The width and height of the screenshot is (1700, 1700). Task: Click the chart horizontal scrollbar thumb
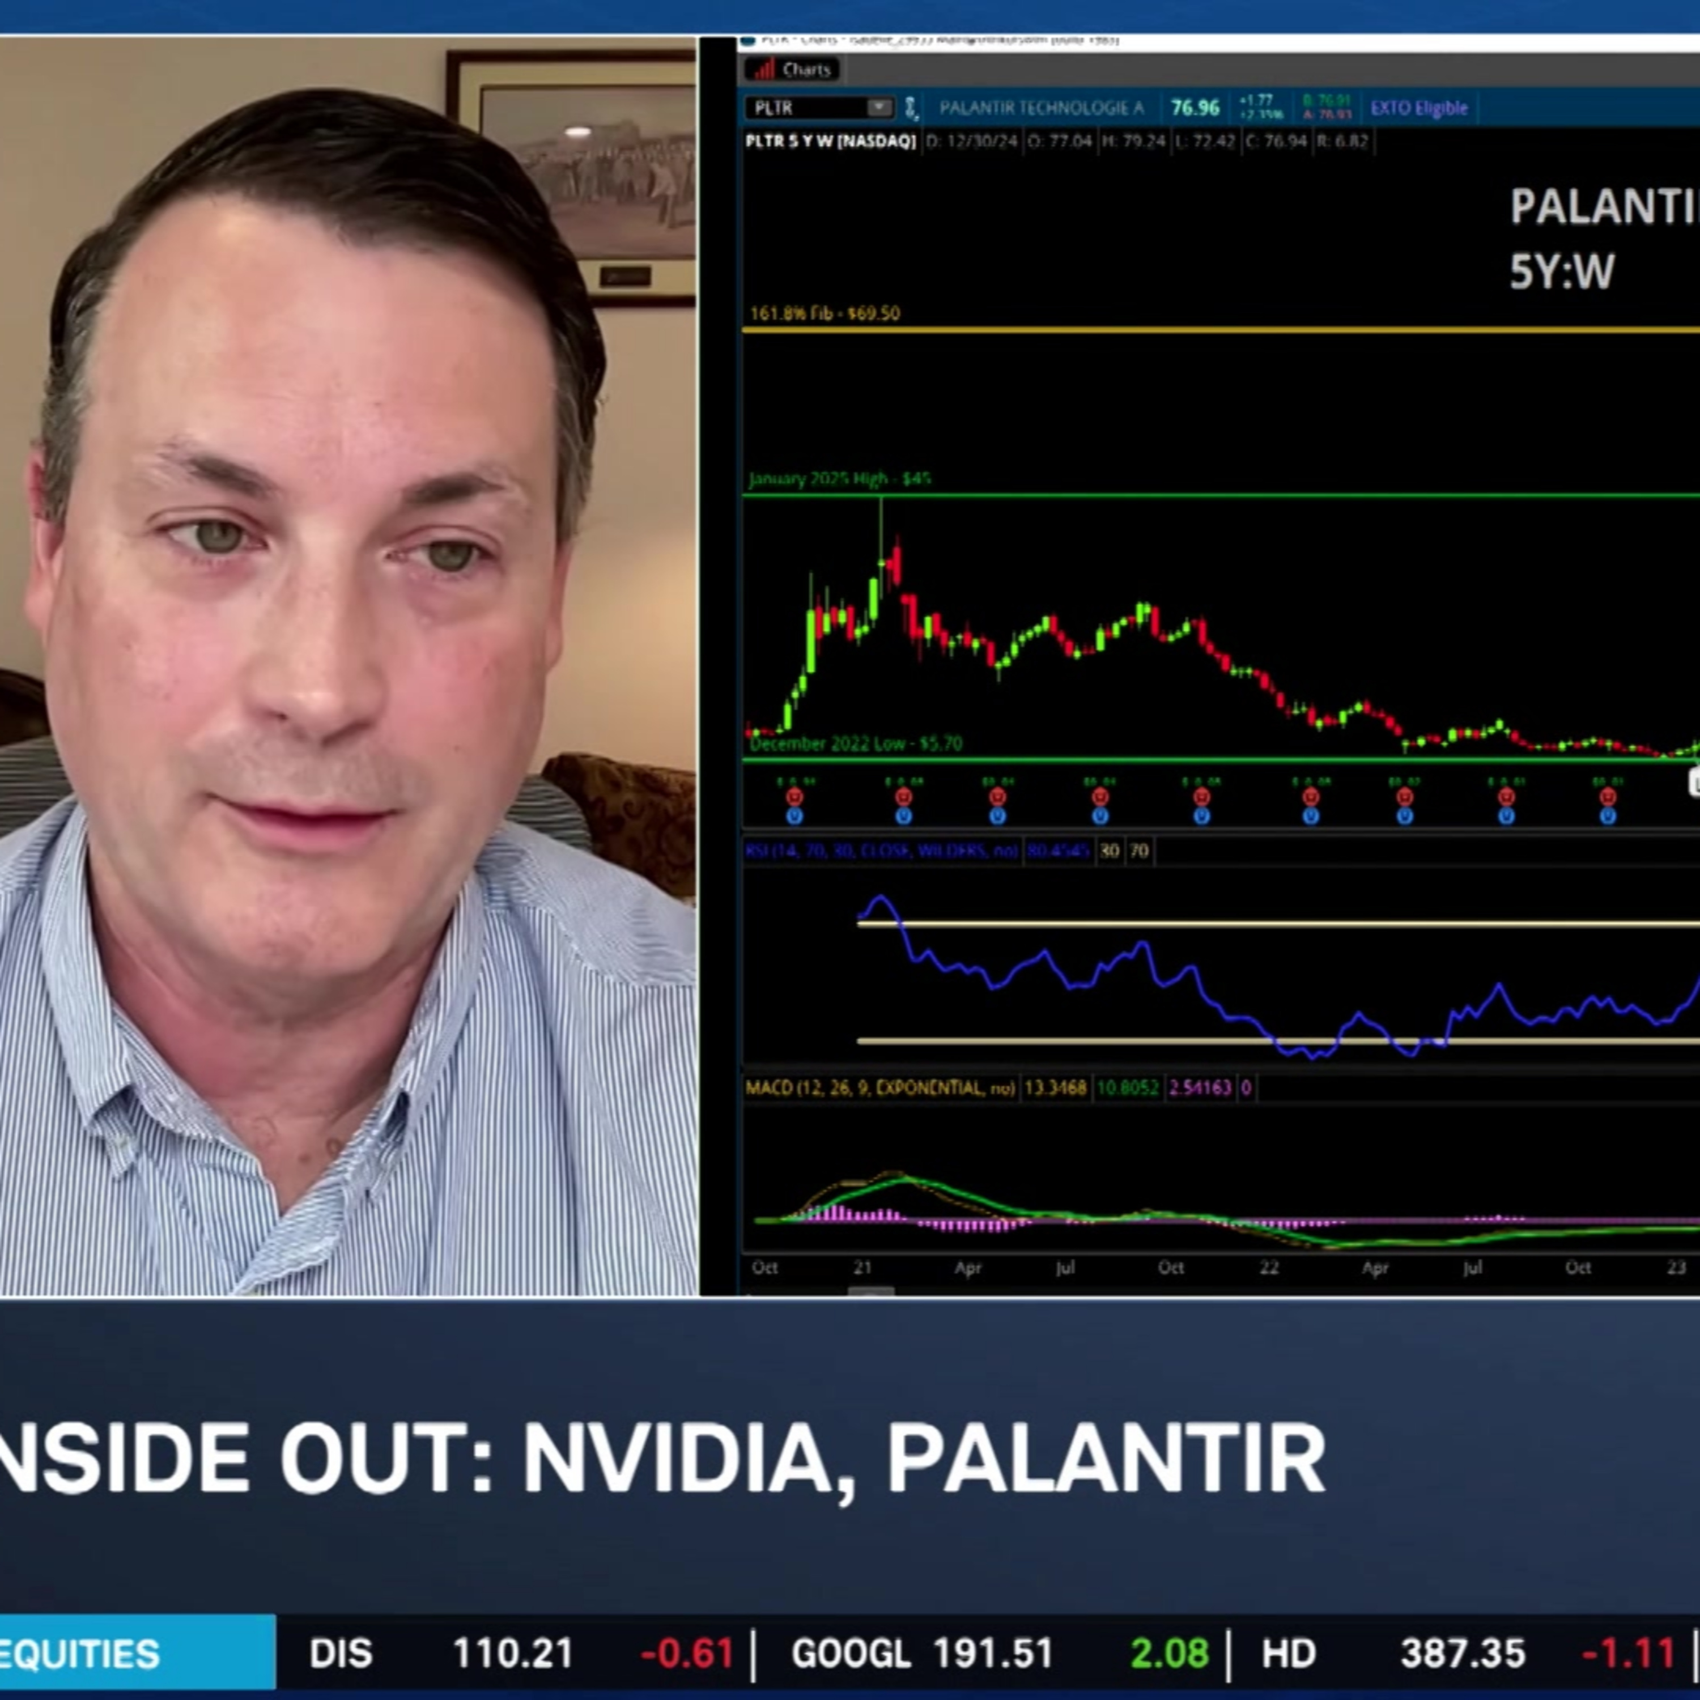[870, 1291]
